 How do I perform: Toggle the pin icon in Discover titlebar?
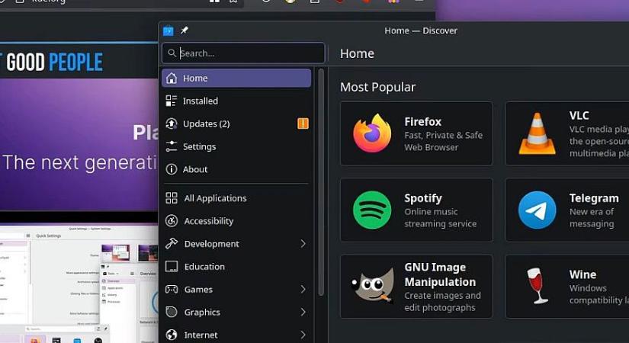tap(185, 30)
